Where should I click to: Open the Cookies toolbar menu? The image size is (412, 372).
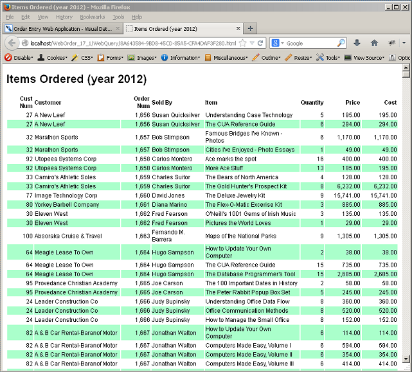[52, 58]
